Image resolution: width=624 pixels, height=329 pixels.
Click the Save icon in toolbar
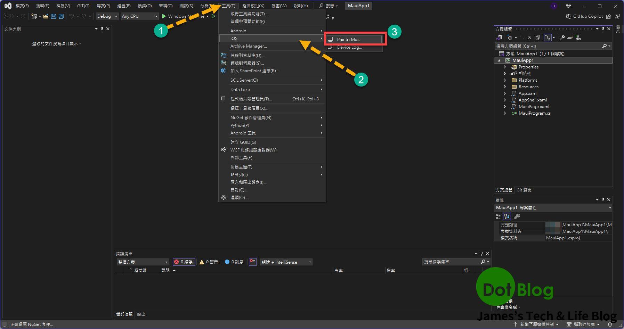coord(54,16)
